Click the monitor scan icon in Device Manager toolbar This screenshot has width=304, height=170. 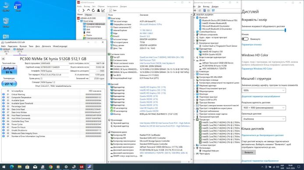point(213,10)
